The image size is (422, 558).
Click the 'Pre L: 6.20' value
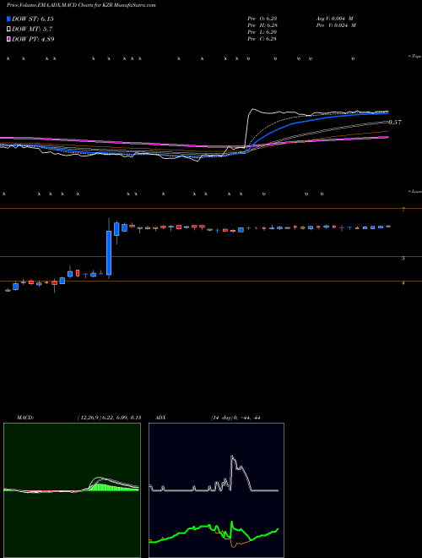click(x=262, y=32)
